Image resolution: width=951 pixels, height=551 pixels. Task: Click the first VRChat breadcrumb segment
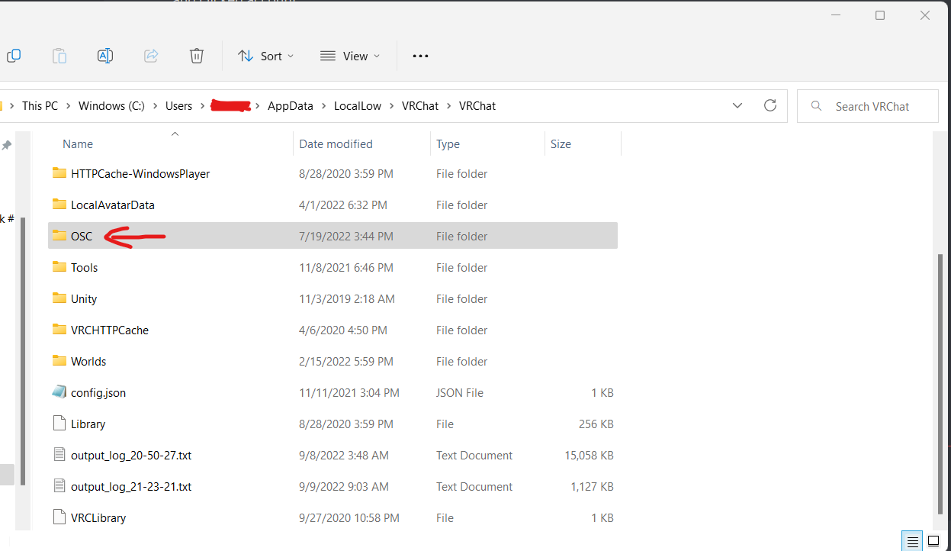420,106
